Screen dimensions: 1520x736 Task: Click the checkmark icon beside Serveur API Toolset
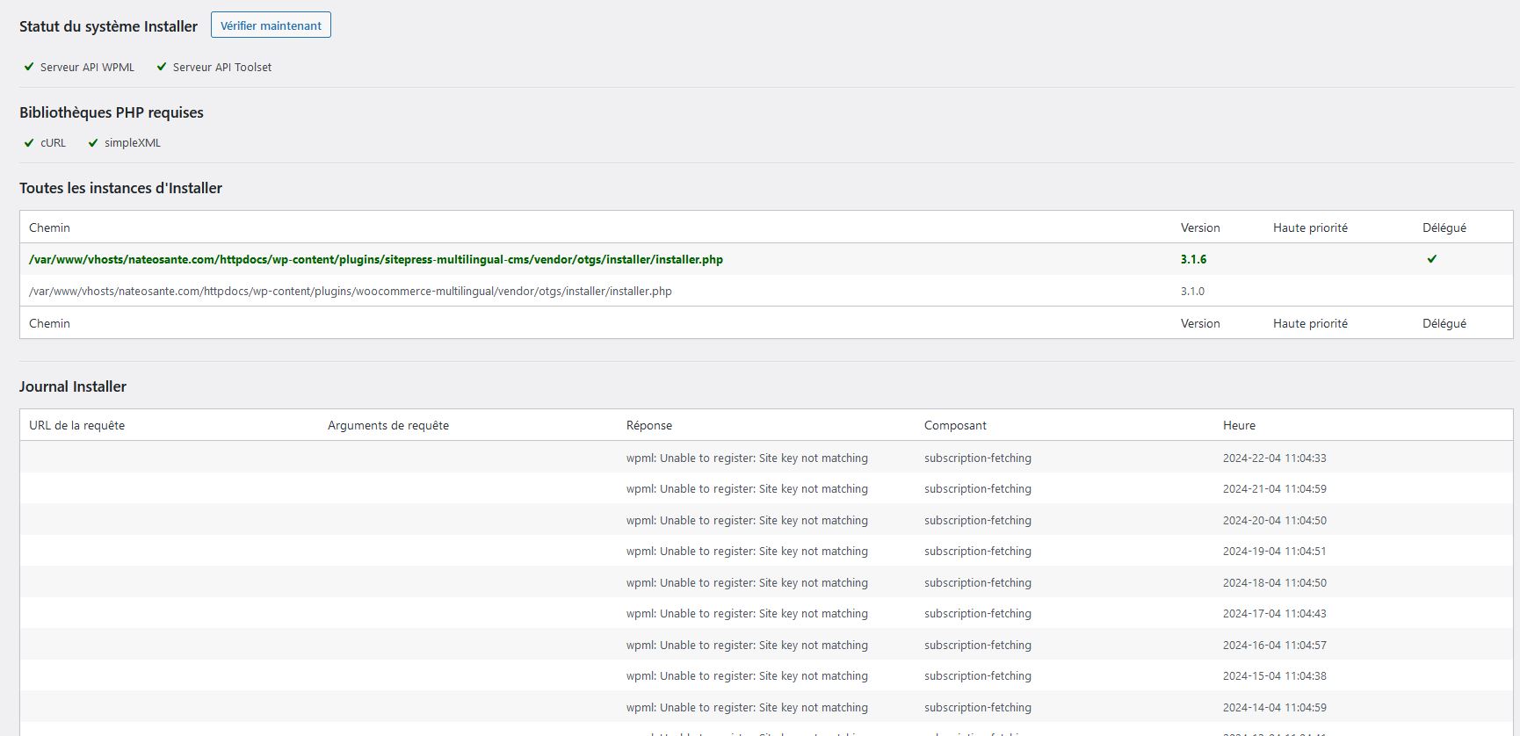point(162,67)
